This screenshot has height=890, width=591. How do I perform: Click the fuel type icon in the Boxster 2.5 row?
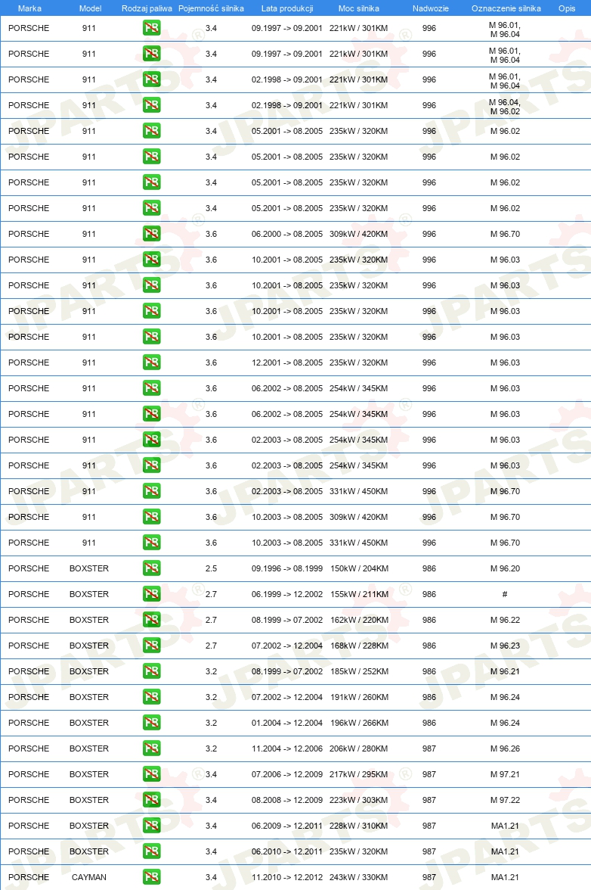[151, 568]
